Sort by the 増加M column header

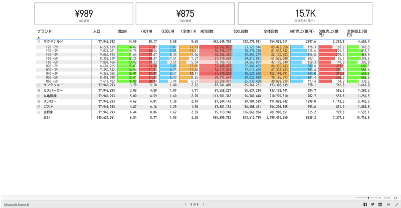(122, 31)
